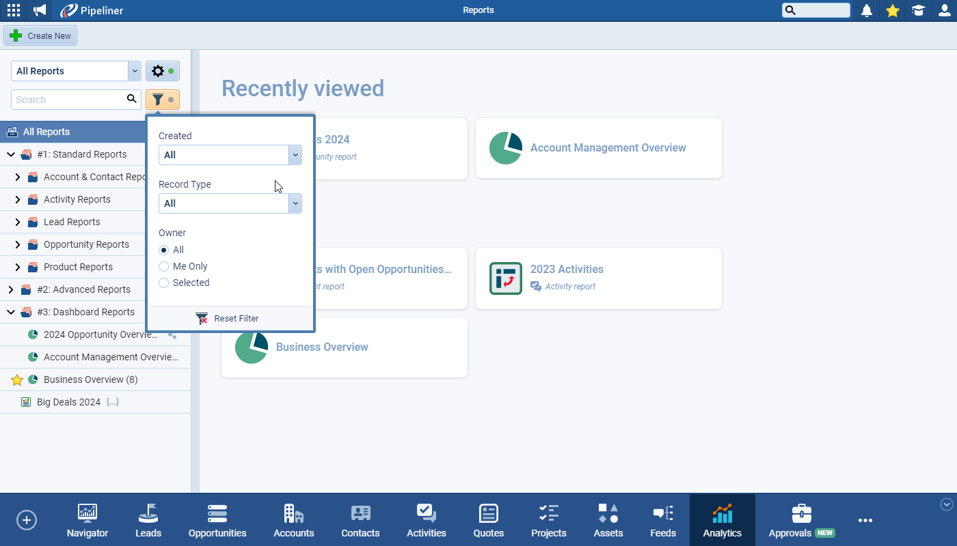Image resolution: width=957 pixels, height=546 pixels.
Task: Select the "Selected" owner radio button
Action: (x=164, y=283)
